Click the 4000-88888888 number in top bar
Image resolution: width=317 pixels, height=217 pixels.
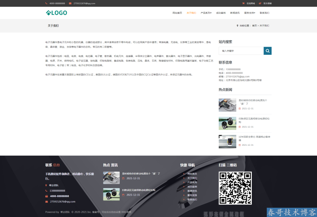(x=57, y=3)
